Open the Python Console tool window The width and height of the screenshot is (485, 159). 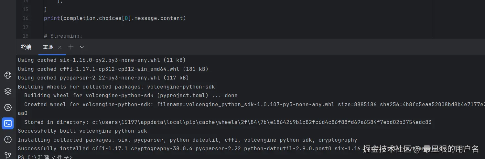8,75
